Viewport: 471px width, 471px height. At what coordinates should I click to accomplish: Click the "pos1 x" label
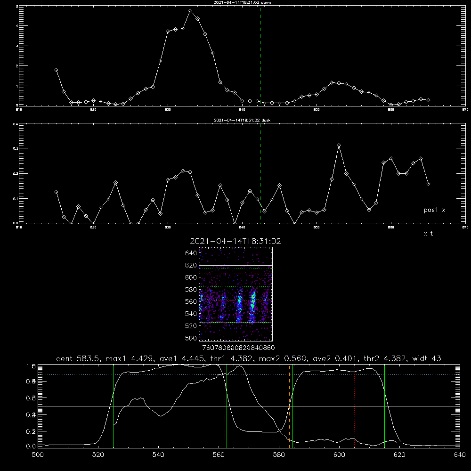click(x=435, y=210)
